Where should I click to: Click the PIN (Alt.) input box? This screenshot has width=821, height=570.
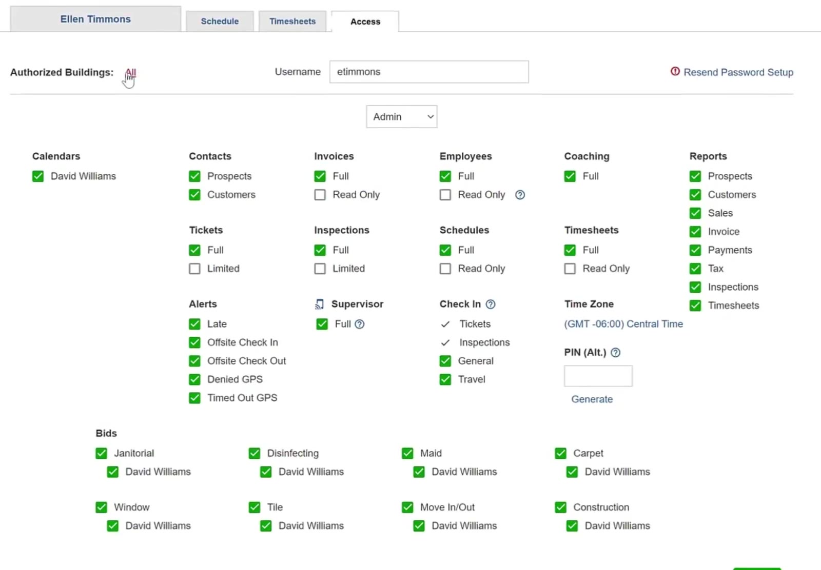point(598,376)
